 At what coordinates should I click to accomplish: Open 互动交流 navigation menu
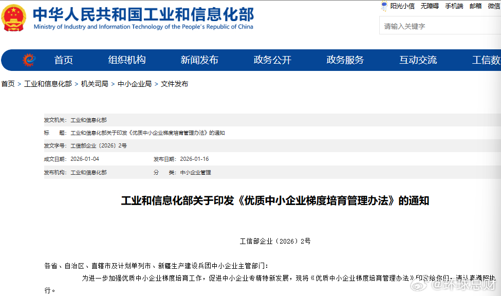coord(418,60)
